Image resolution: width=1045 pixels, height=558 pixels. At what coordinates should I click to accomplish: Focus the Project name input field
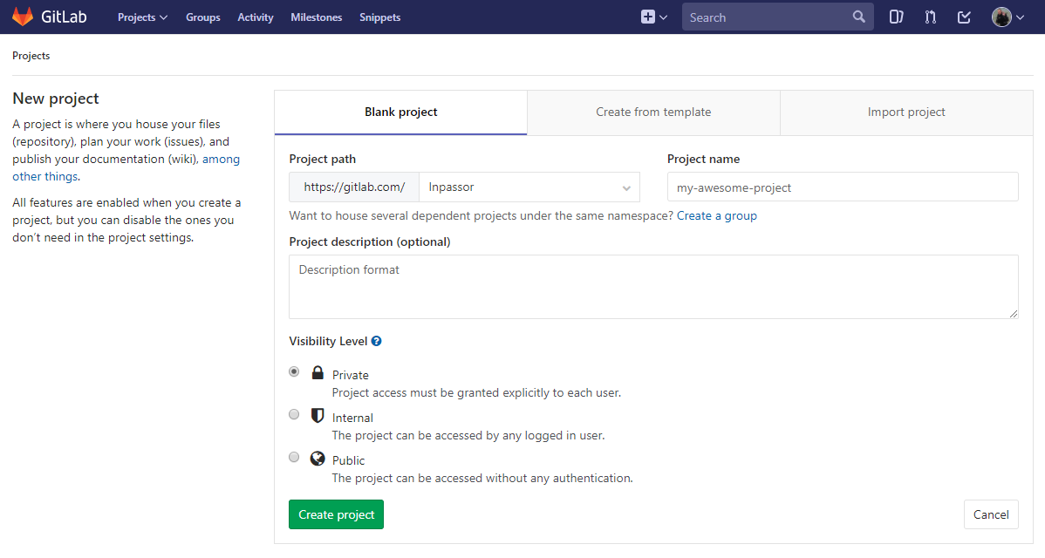pyautogui.click(x=842, y=187)
